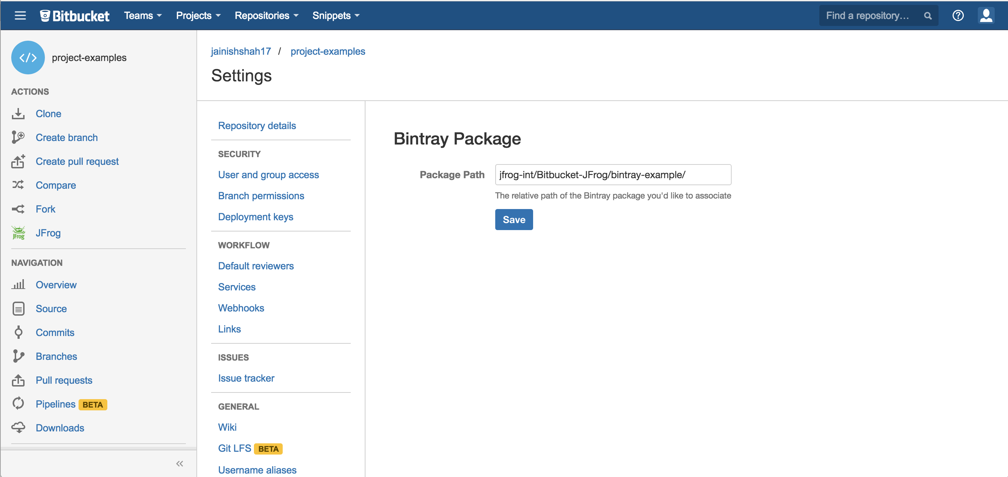This screenshot has height=477, width=1008.
Task: Click into the Package Path field
Action: [x=612, y=175]
